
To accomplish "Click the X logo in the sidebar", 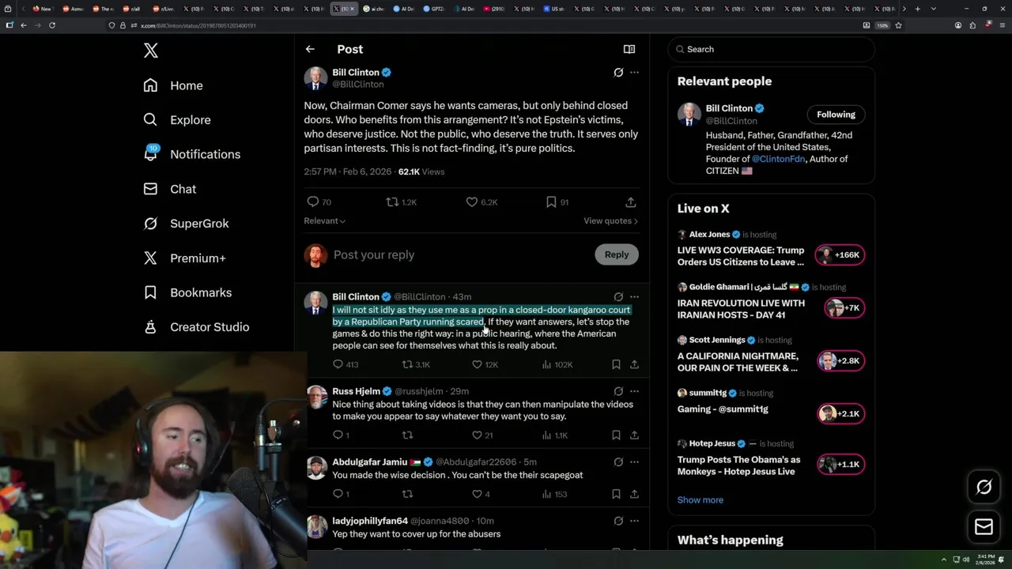I will click(151, 51).
